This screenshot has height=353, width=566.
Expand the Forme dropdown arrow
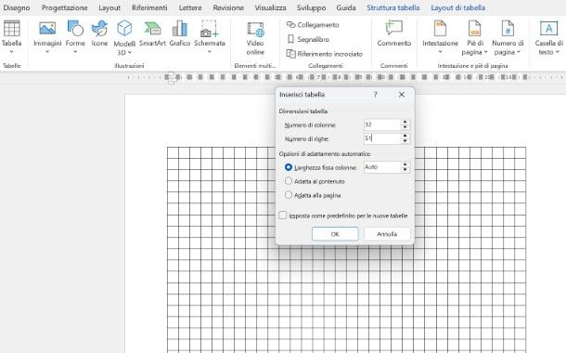click(x=75, y=52)
